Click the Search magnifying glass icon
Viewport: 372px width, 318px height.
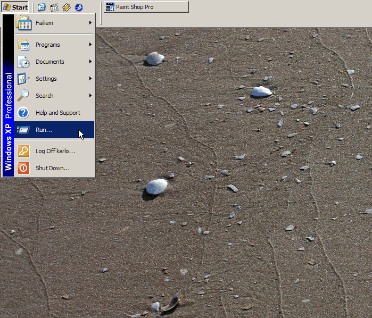coord(23,96)
